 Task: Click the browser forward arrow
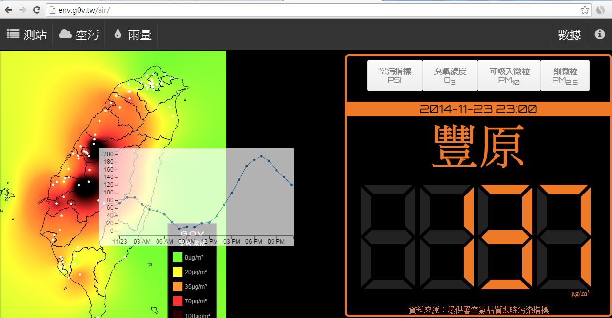click(22, 10)
